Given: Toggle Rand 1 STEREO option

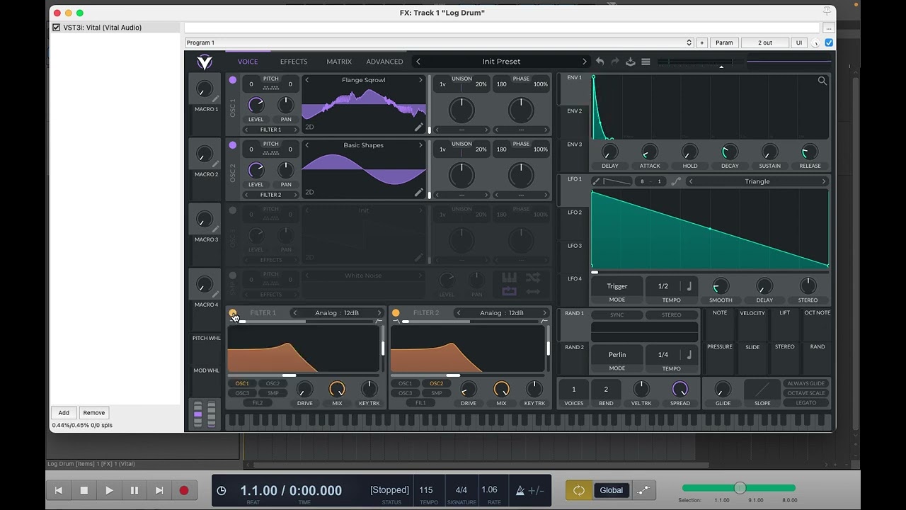Looking at the screenshot, I should [671, 314].
